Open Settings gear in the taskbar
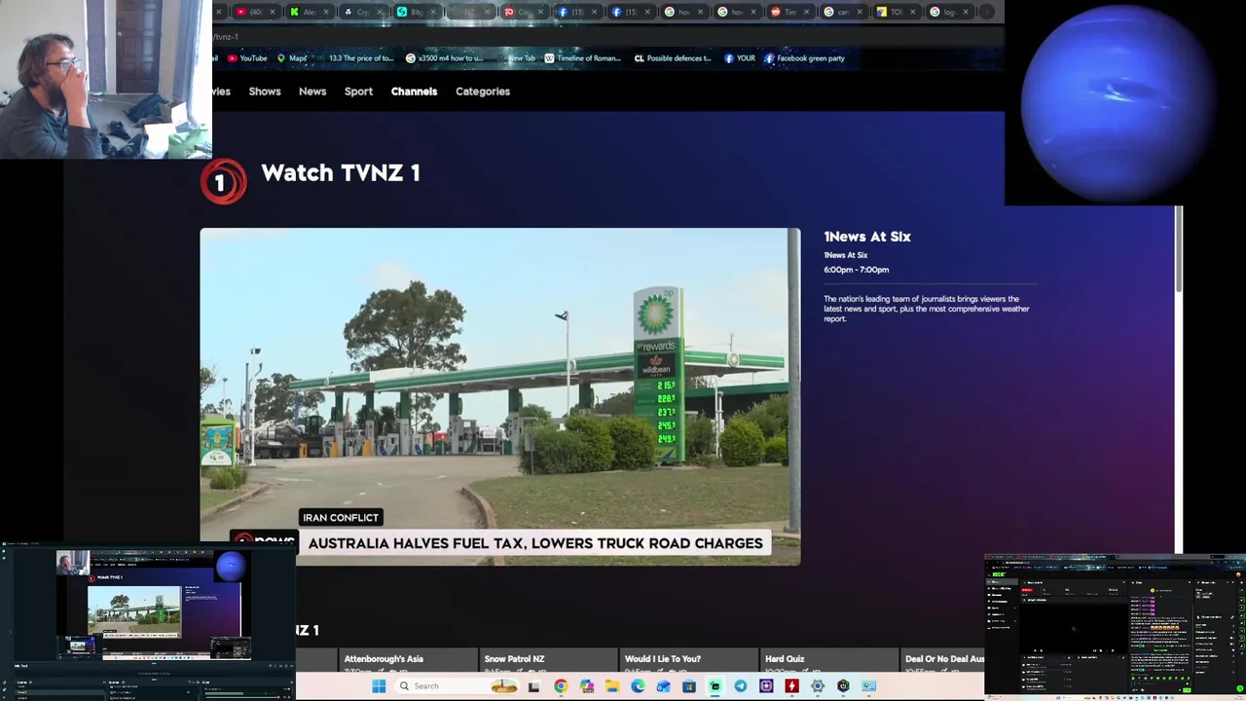Viewport: 1246px width, 701px height. click(x=818, y=686)
